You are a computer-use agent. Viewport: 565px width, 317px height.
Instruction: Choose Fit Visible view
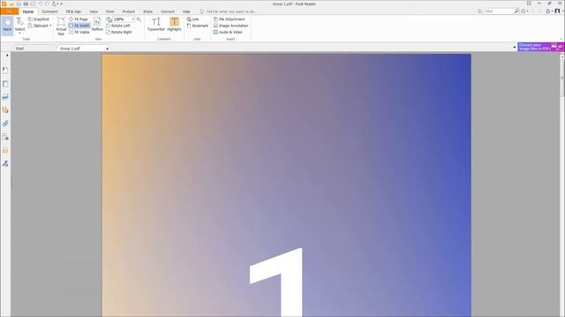click(x=79, y=32)
